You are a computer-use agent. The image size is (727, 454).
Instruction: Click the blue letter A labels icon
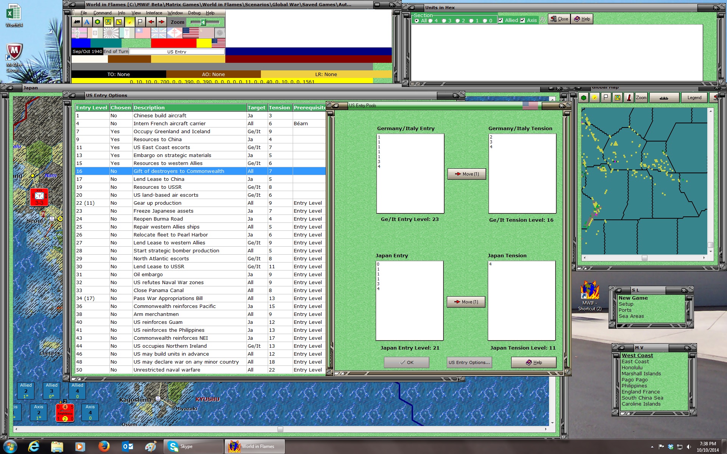[x=87, y=22]
